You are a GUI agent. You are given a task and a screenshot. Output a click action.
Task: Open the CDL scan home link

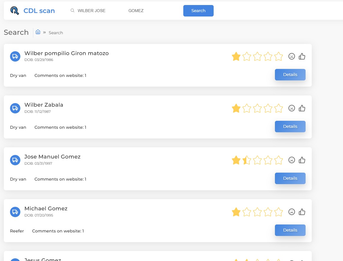[x=39, y=11]
